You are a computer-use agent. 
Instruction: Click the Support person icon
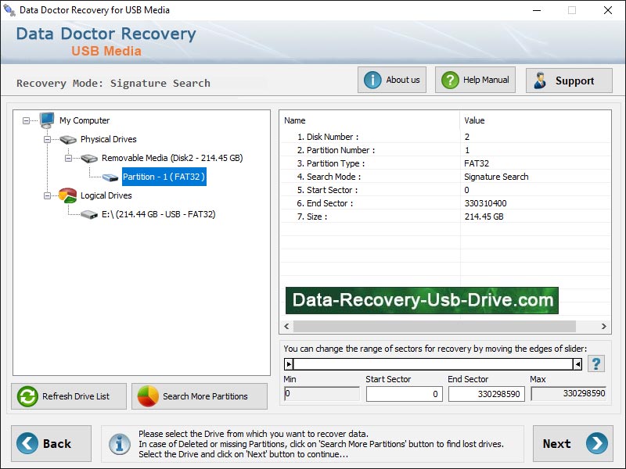tap(539, 79)
